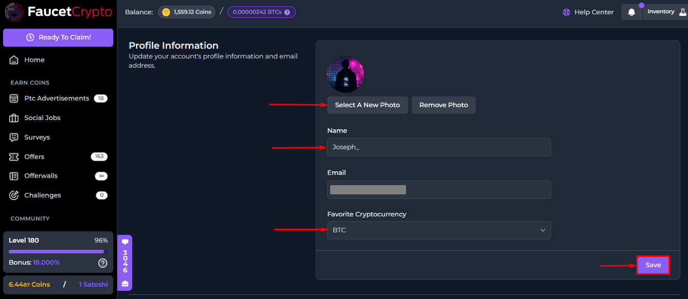Click the Offerwalls infinity badge
688x299 pixels.
pos(101,176)
